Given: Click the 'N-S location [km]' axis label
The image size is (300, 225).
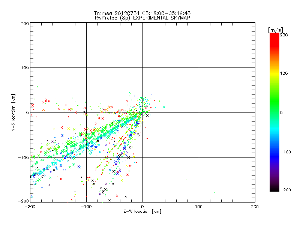Looking at the screenshot, I should pos(14,112).
